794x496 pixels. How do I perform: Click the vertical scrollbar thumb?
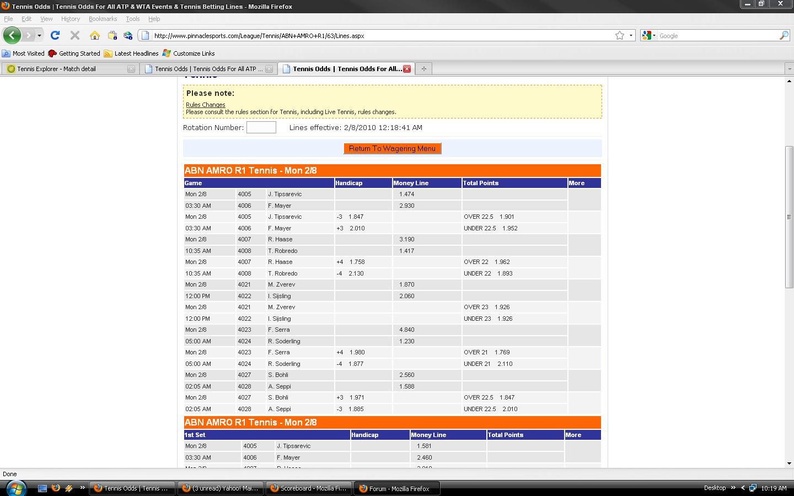pos(789,217)
